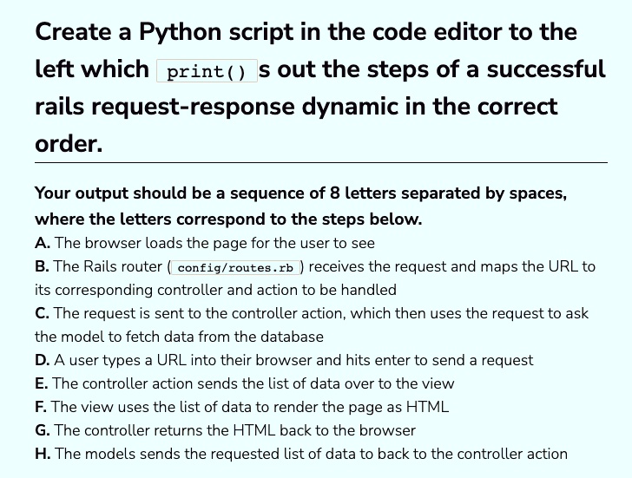Screen dimensions: 632x478
Task: Click the bold 'G.' letter label
Action: 43,430
